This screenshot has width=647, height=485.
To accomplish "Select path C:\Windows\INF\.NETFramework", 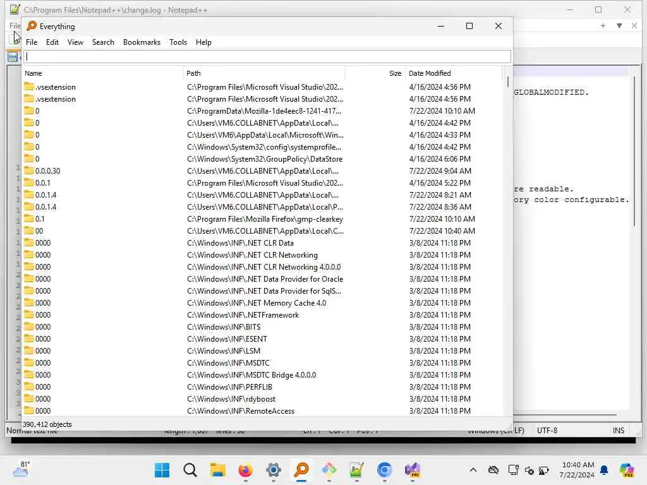I will pyautogui.click(x=243, y=314).
